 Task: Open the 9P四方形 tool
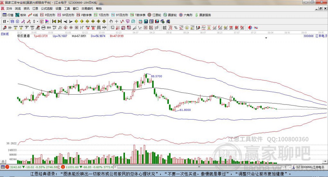click(x=66, y=15)
